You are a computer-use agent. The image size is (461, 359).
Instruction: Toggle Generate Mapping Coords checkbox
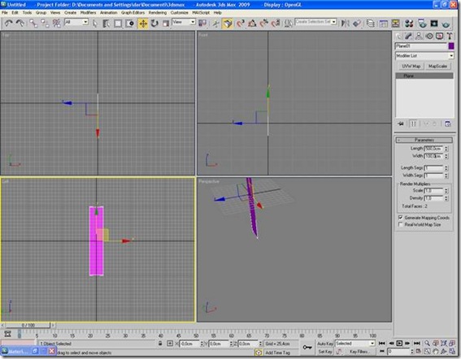point(400,218)
